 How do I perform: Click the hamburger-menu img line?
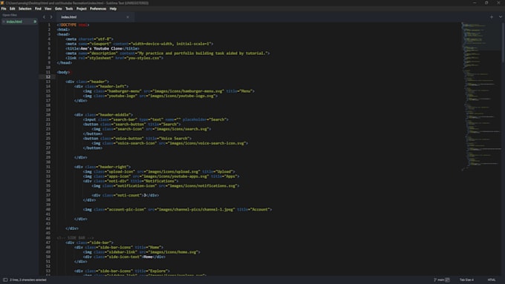click(x=169, y=91)
